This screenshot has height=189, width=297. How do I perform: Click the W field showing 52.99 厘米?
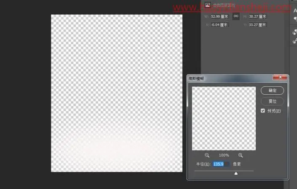point(220,16)
